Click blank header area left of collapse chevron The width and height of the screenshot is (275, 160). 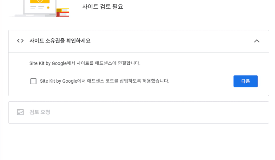coord(173,41)
